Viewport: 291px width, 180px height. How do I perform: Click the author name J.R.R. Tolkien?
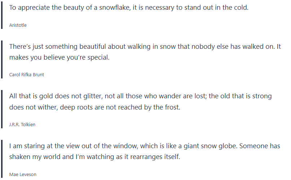tap(22, 125)
